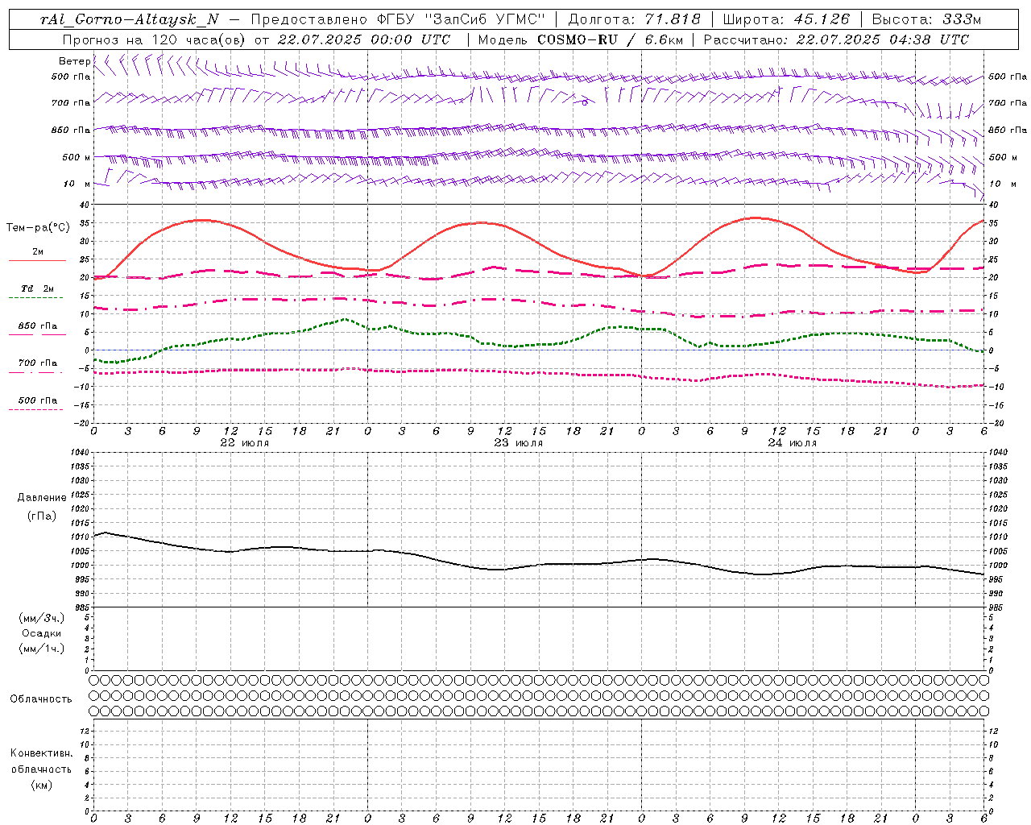1031x825 pixels.
Task: Select the Широта: 45.126 header field
Action: (x=786, y=20)
